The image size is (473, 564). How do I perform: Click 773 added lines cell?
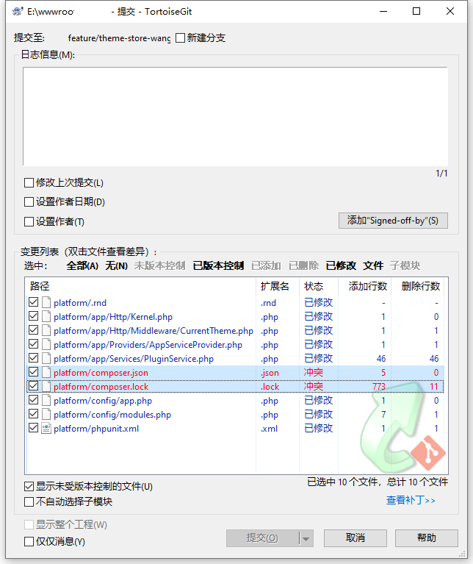pyautogui.click(x=379, y=387)
